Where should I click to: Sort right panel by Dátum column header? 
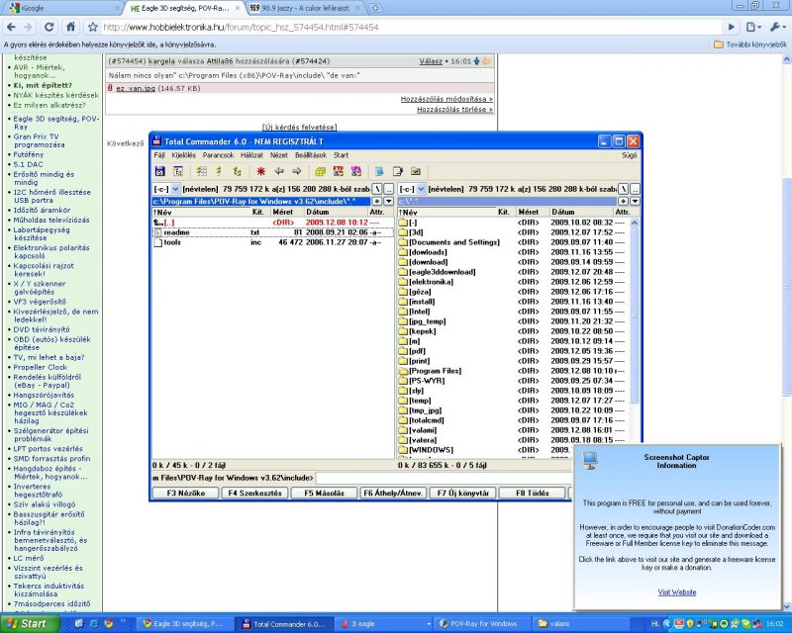581,212
